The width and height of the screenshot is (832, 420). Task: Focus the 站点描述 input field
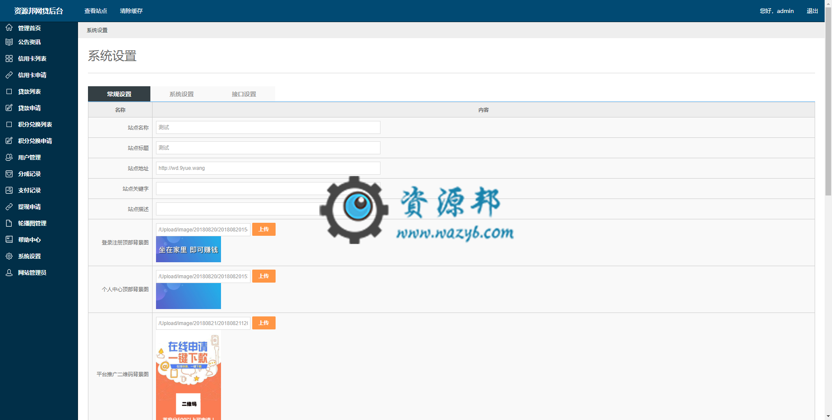pyautogui.click(x=268, y=209)
